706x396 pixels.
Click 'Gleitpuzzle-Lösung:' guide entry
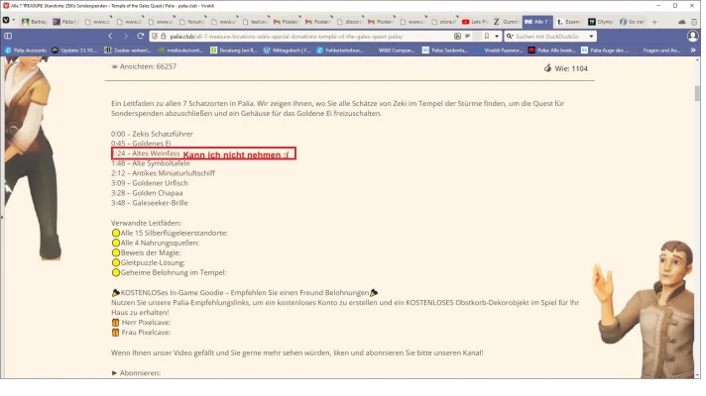[148, 262]
